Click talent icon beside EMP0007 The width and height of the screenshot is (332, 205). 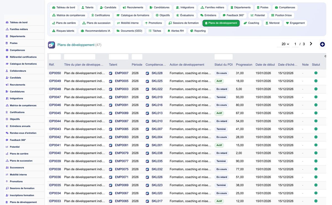coord(111,73)
